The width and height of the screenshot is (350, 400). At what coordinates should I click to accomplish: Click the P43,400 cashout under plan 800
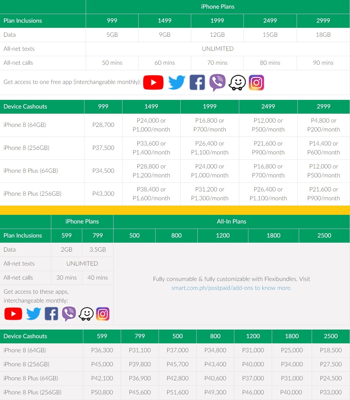click(215, 364)
